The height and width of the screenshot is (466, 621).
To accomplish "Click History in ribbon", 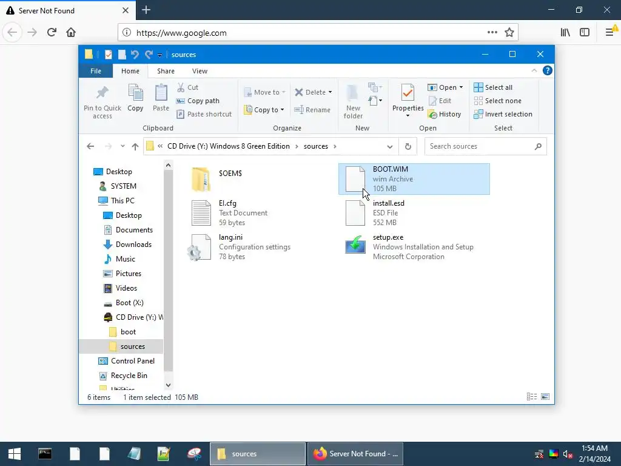I will click(x=445, y=114).
